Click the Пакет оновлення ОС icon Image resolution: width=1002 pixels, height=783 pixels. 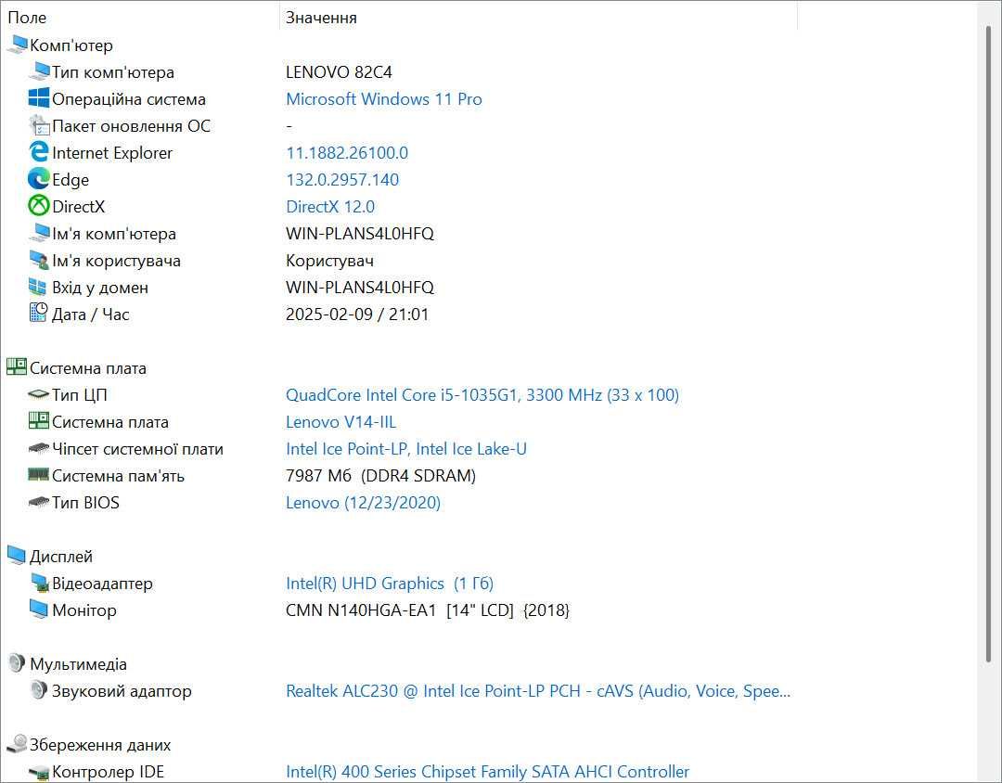point(39,125)
